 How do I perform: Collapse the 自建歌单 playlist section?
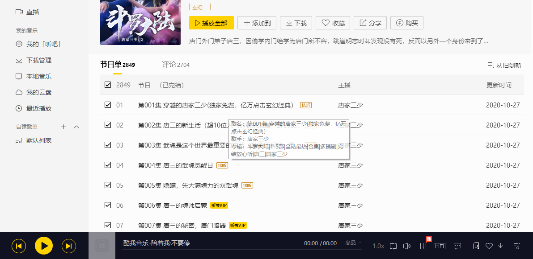click(76, 127)
